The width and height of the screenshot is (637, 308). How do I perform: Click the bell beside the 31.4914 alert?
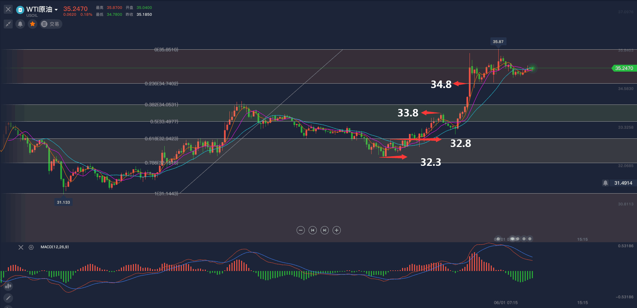(605, 183)
